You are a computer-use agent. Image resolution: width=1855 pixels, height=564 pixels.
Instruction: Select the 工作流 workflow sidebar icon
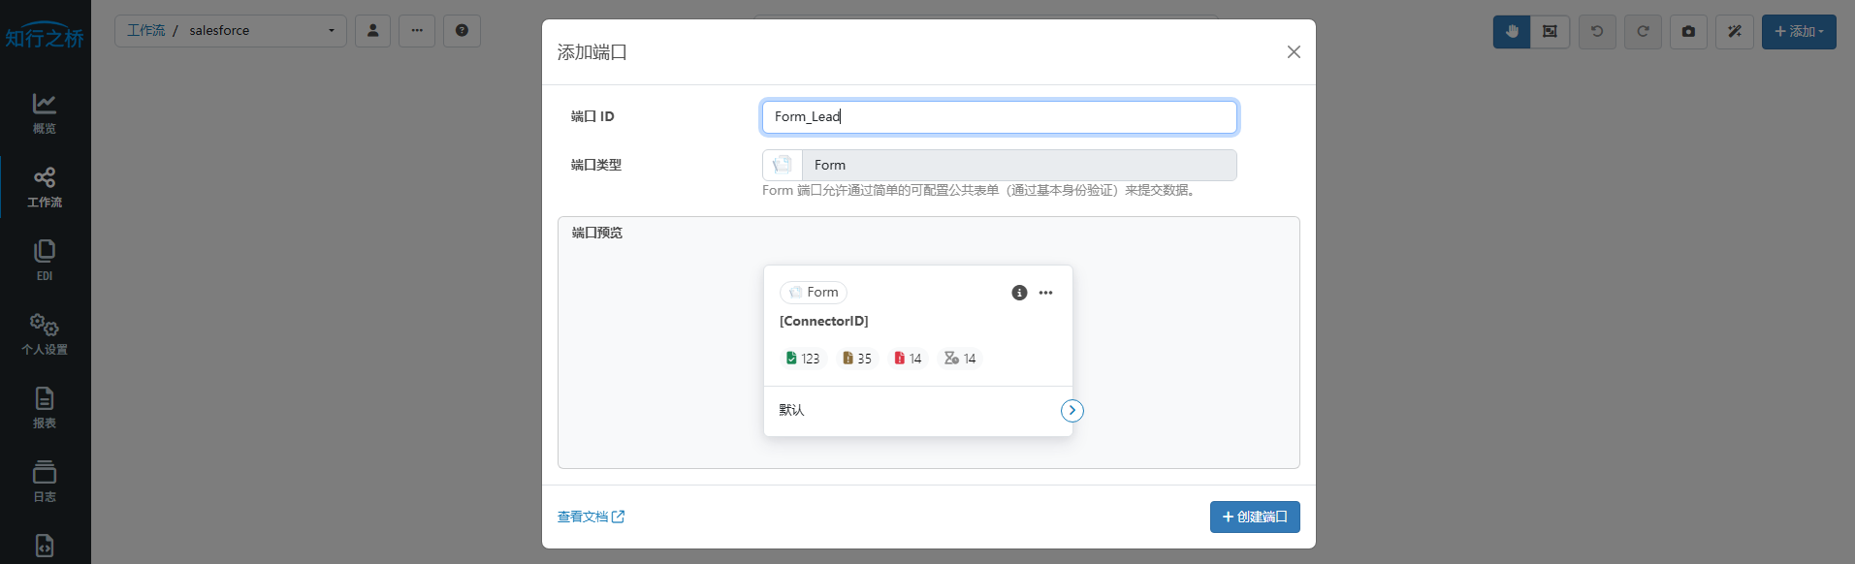(45, 187)
